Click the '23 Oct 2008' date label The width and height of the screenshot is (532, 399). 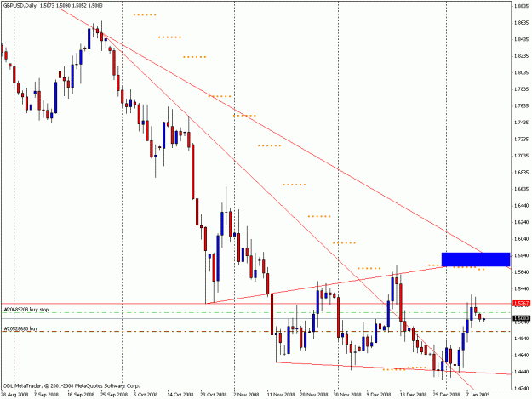tap(214, 395)
